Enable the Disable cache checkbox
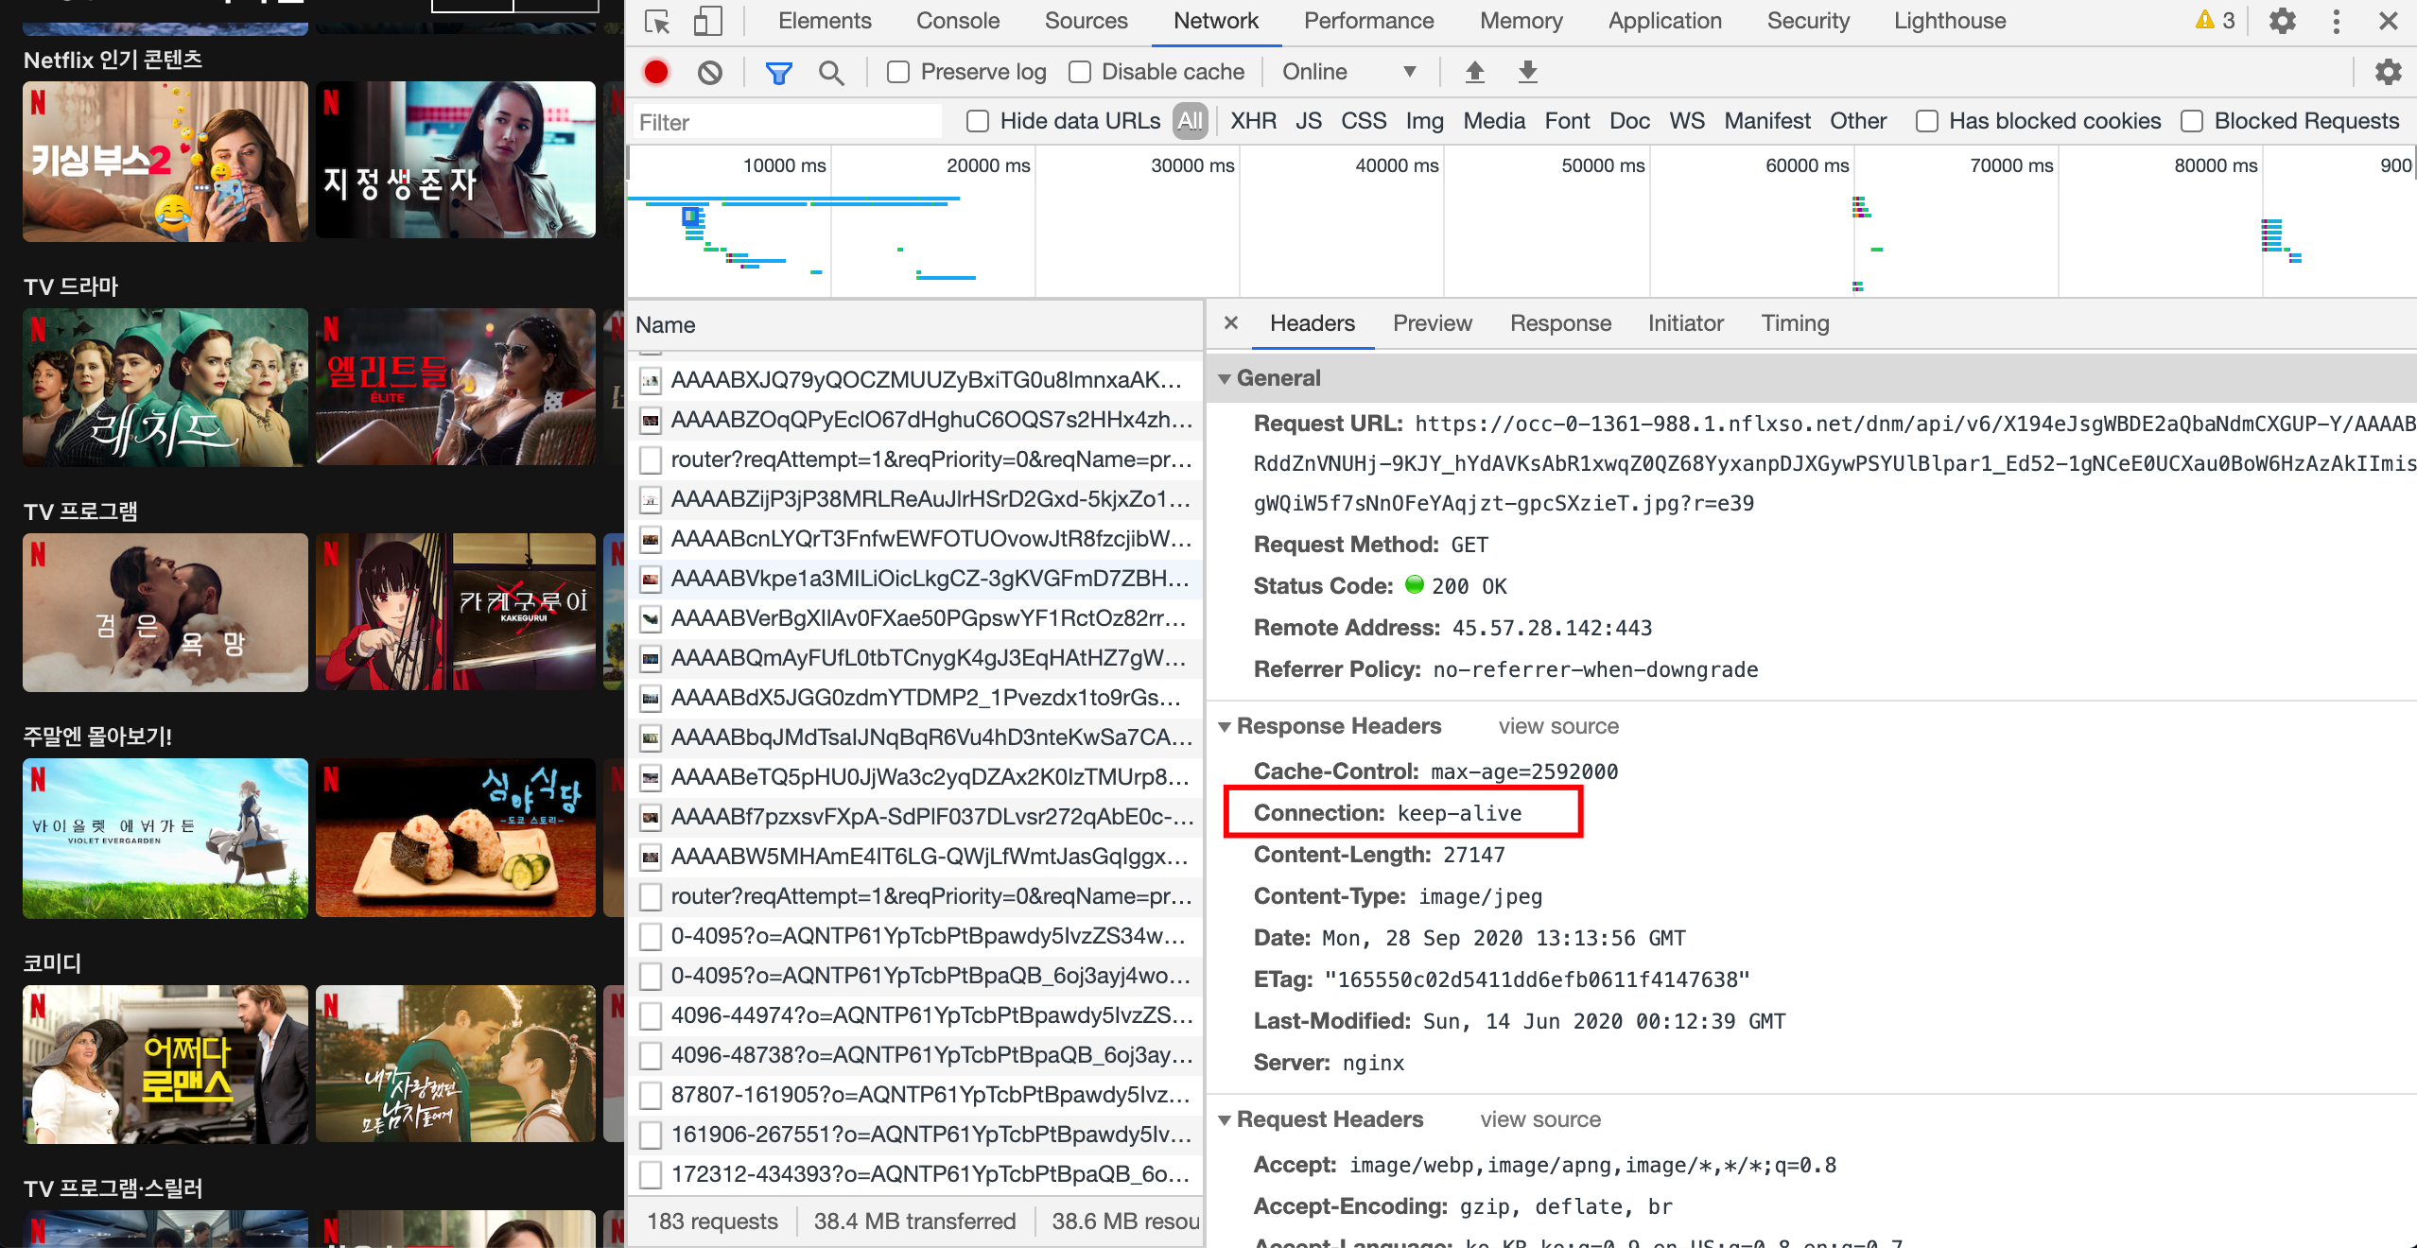 [1080, 72]
